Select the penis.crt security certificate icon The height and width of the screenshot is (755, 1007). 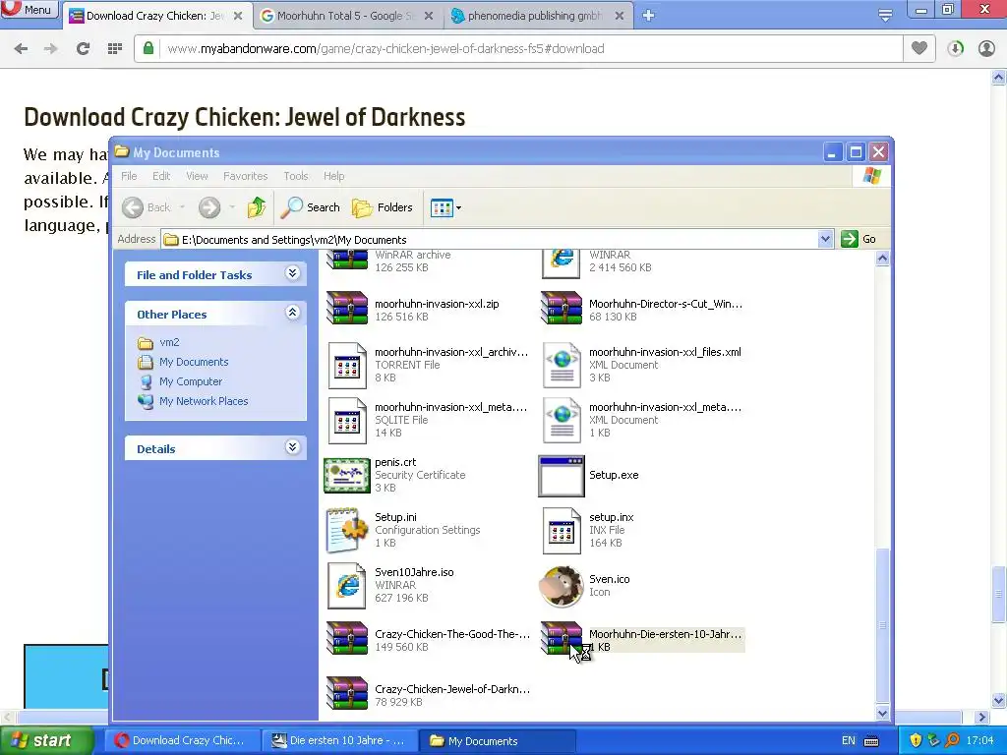pyautogui.click(x=347, y=475)
